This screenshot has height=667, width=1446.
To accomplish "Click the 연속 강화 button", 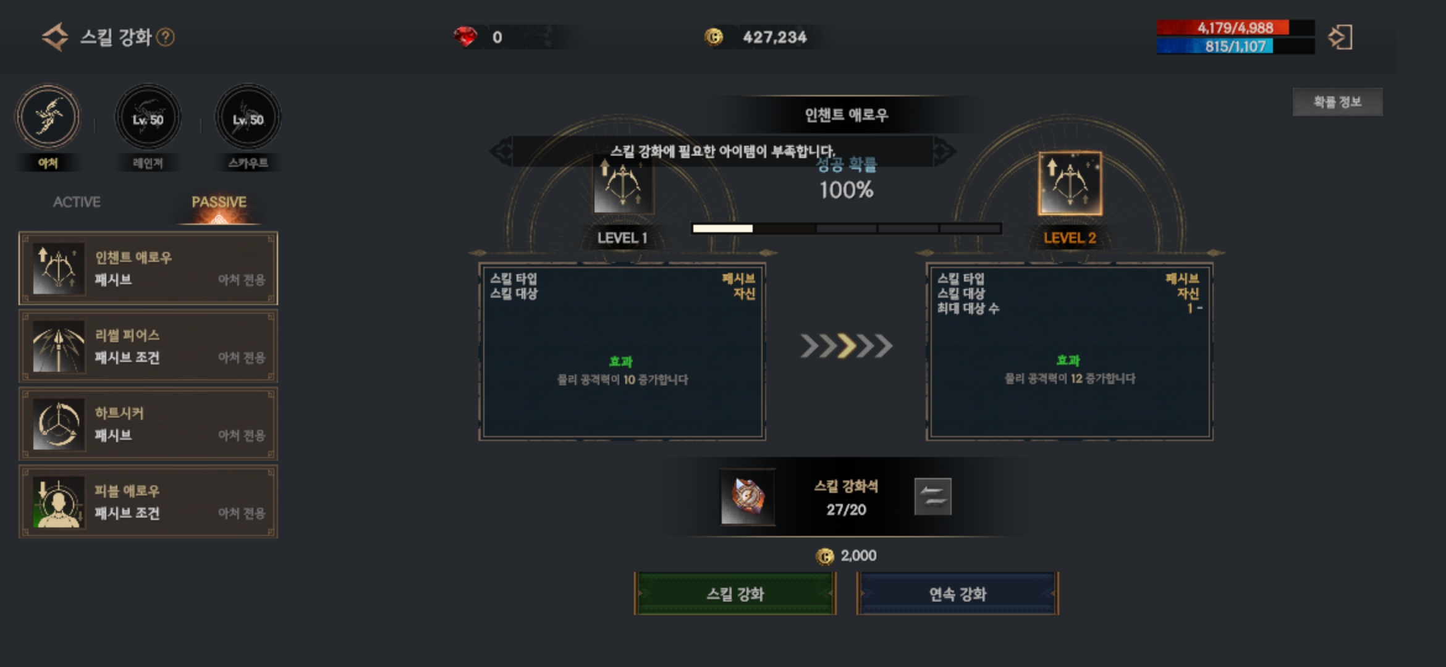I will [958, 594].
